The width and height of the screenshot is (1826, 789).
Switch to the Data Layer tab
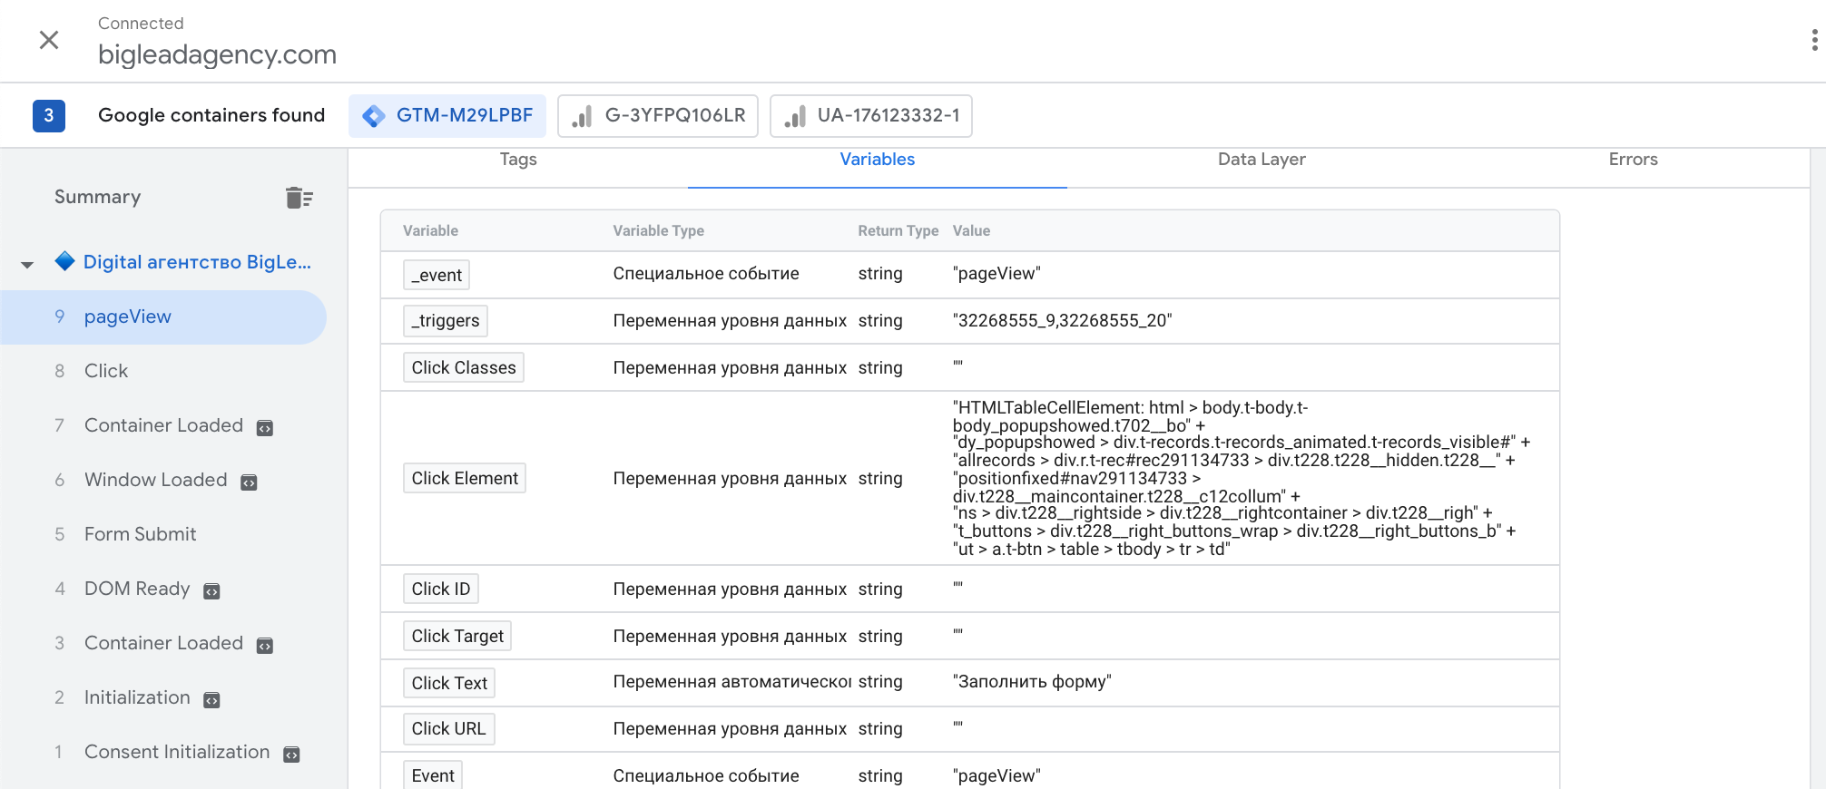tap(1261, 160)
